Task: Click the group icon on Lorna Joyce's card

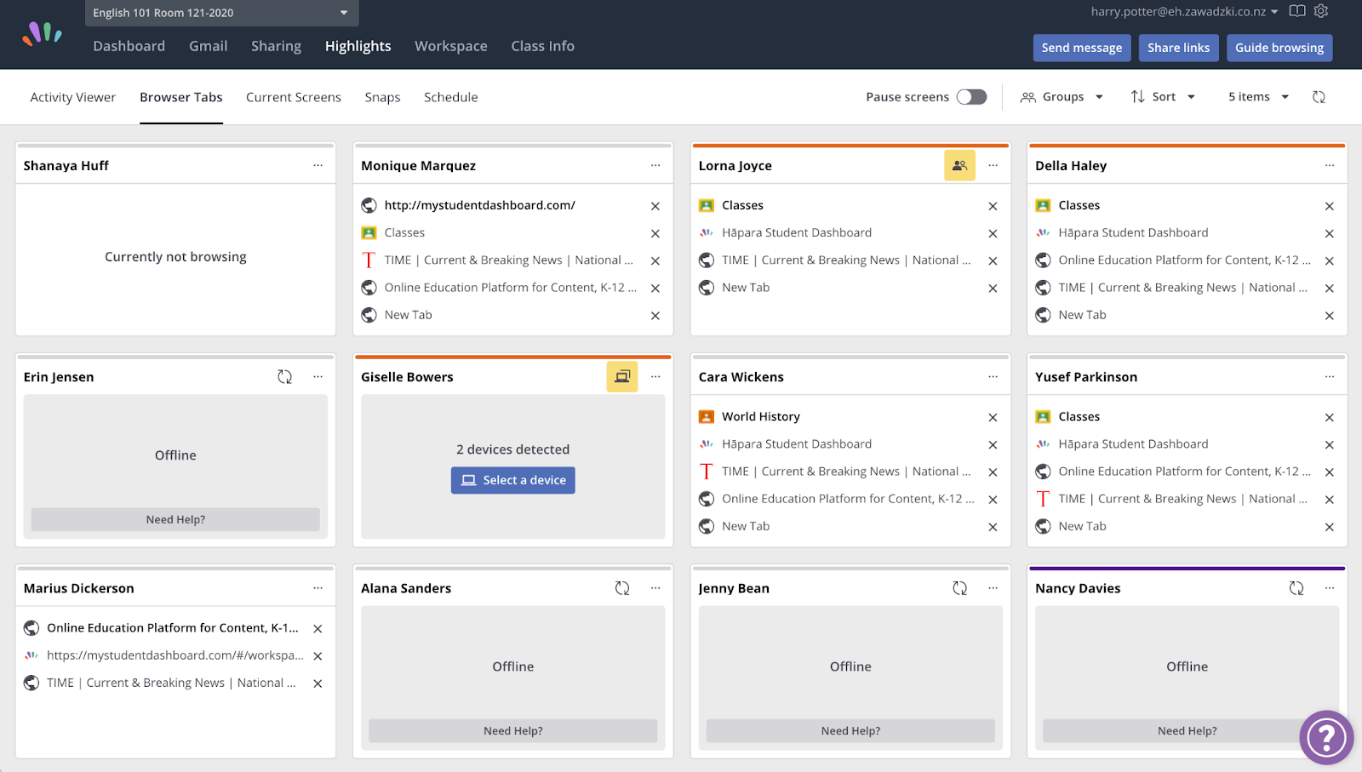Action: [959, 166]
